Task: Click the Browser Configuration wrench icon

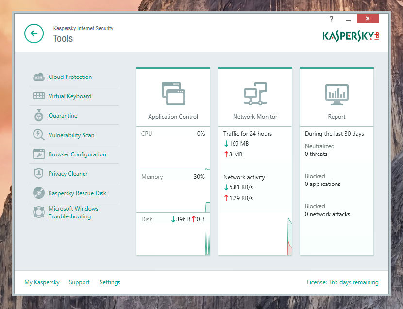Action: (39, 154)
